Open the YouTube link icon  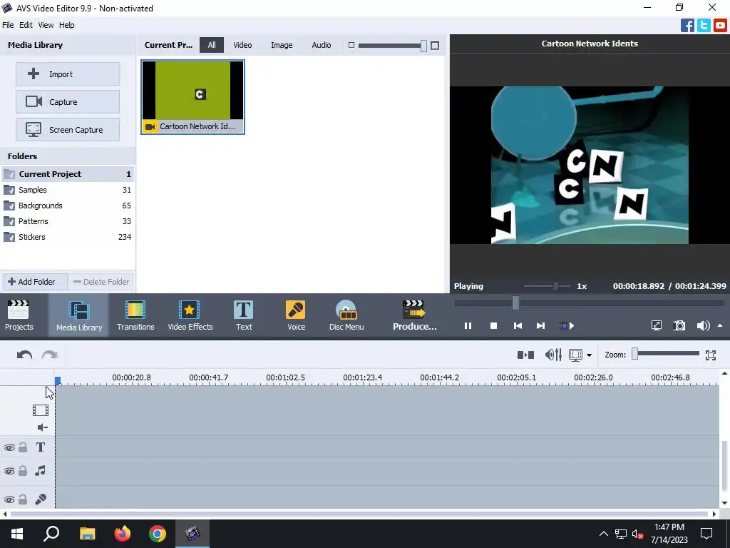[x=720, y=25]
